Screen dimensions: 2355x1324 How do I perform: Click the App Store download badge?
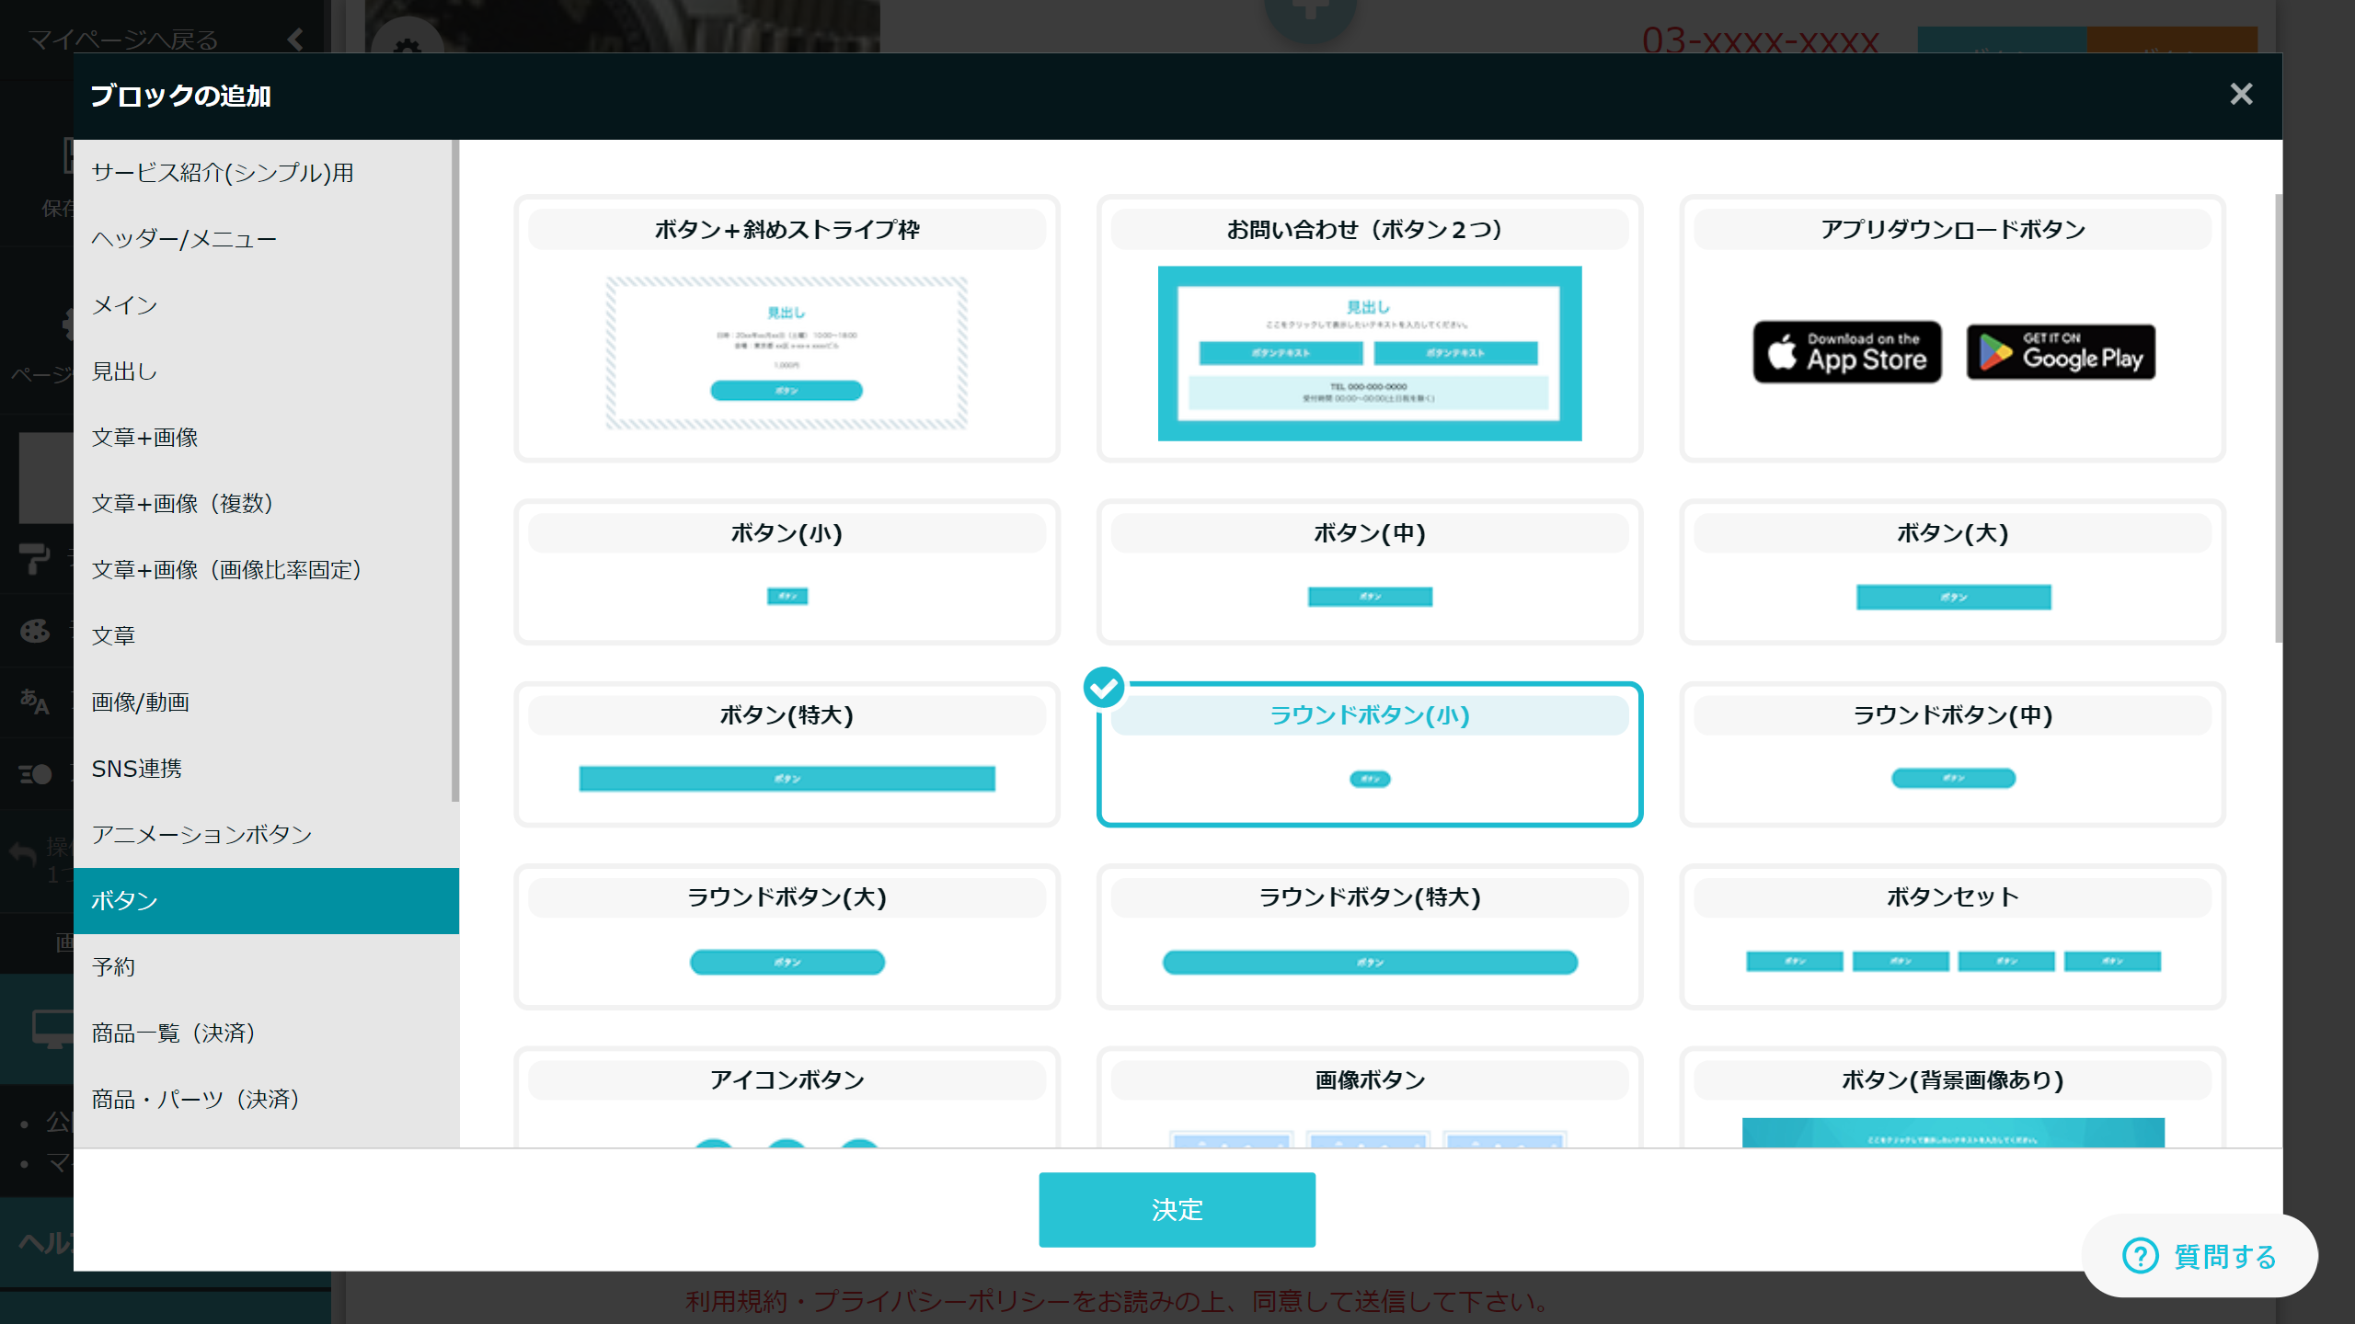coord(1845,351)
